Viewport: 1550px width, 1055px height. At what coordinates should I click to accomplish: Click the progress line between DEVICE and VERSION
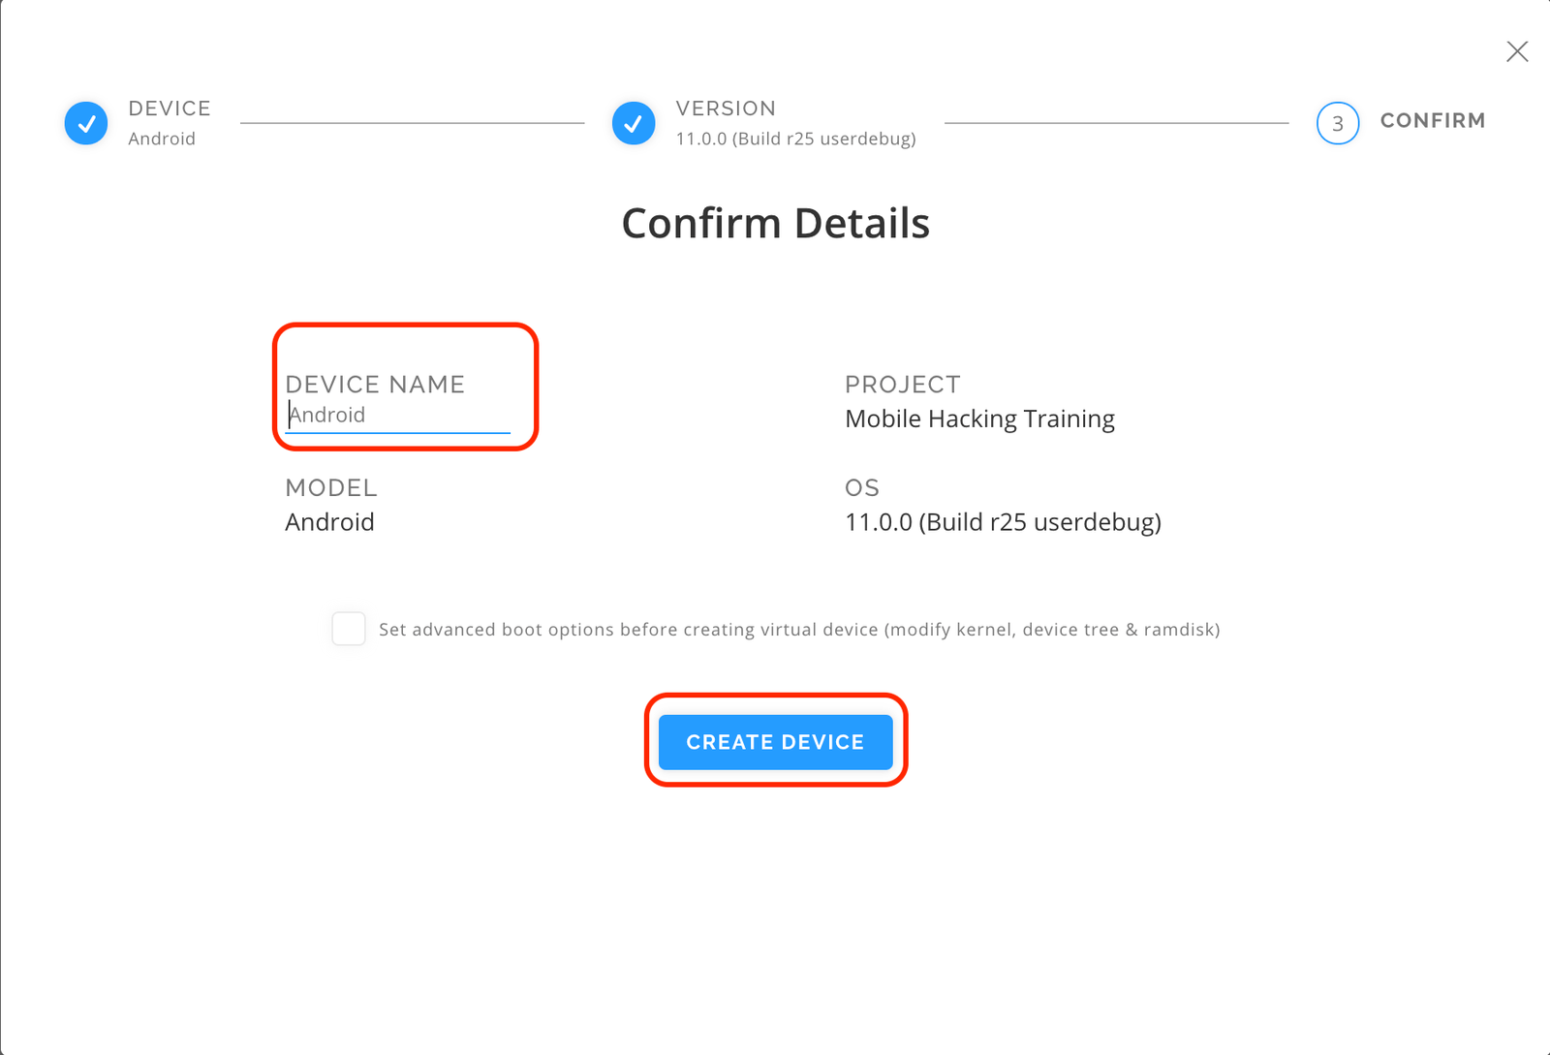coord(412,123)
